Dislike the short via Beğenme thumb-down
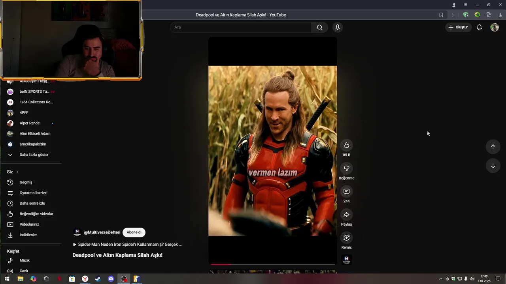This screenshot has width=506, height=284. coord(346,168)
